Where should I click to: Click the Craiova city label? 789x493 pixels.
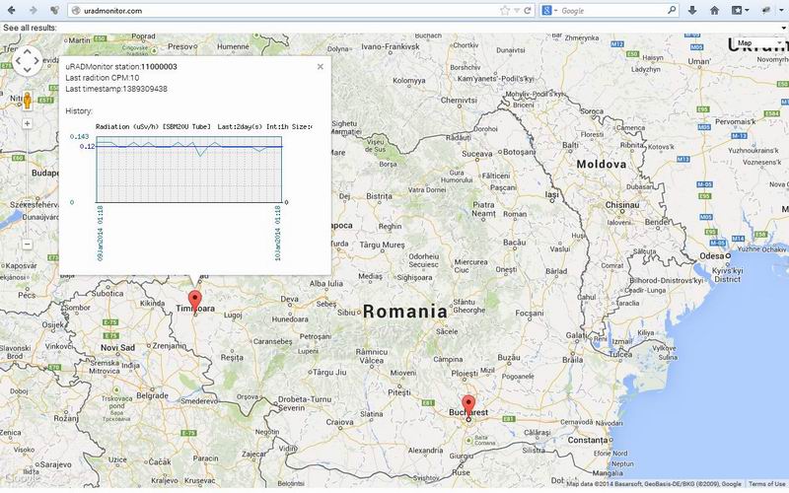[x=339, y=423]
